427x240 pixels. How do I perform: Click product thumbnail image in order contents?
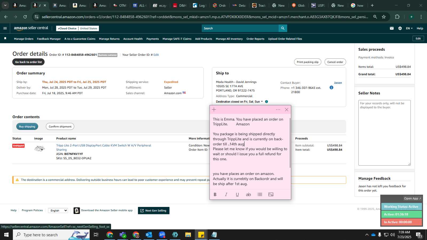coord(39,149)
